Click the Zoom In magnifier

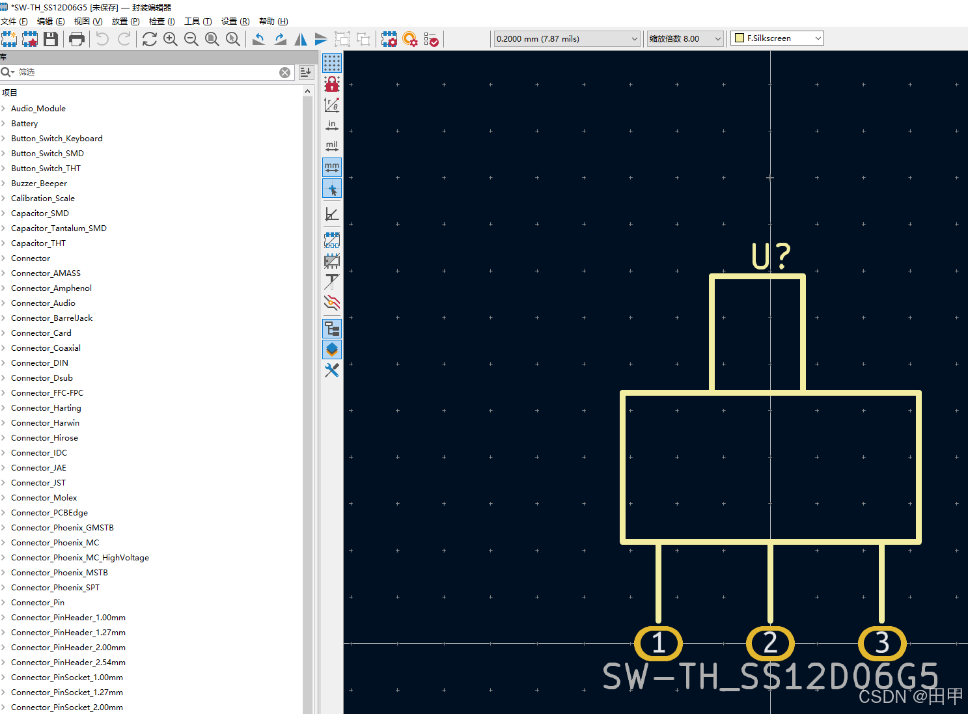(171, 39)
